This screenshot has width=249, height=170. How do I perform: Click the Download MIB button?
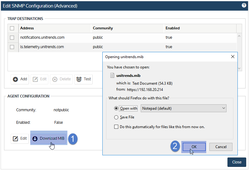click(x=48, y=138)
